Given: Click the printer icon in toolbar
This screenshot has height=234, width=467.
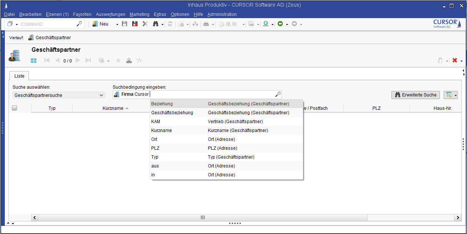Looking at the screenshot, I should coord(206,24).
